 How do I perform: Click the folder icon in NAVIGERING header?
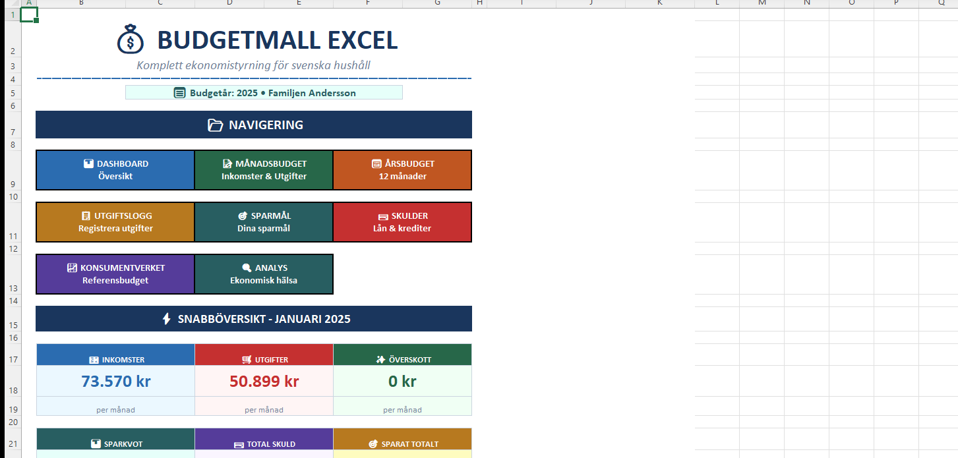tap(215, 125)
